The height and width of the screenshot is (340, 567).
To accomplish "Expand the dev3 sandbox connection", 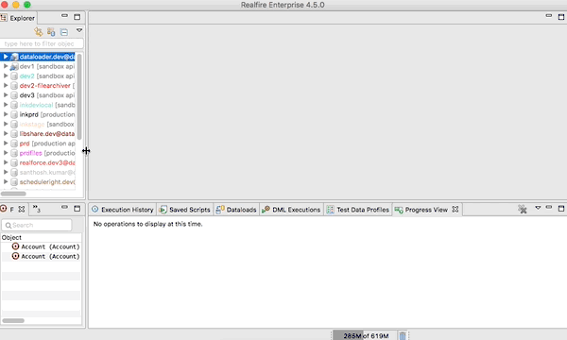I will click(x=6, y=95).
